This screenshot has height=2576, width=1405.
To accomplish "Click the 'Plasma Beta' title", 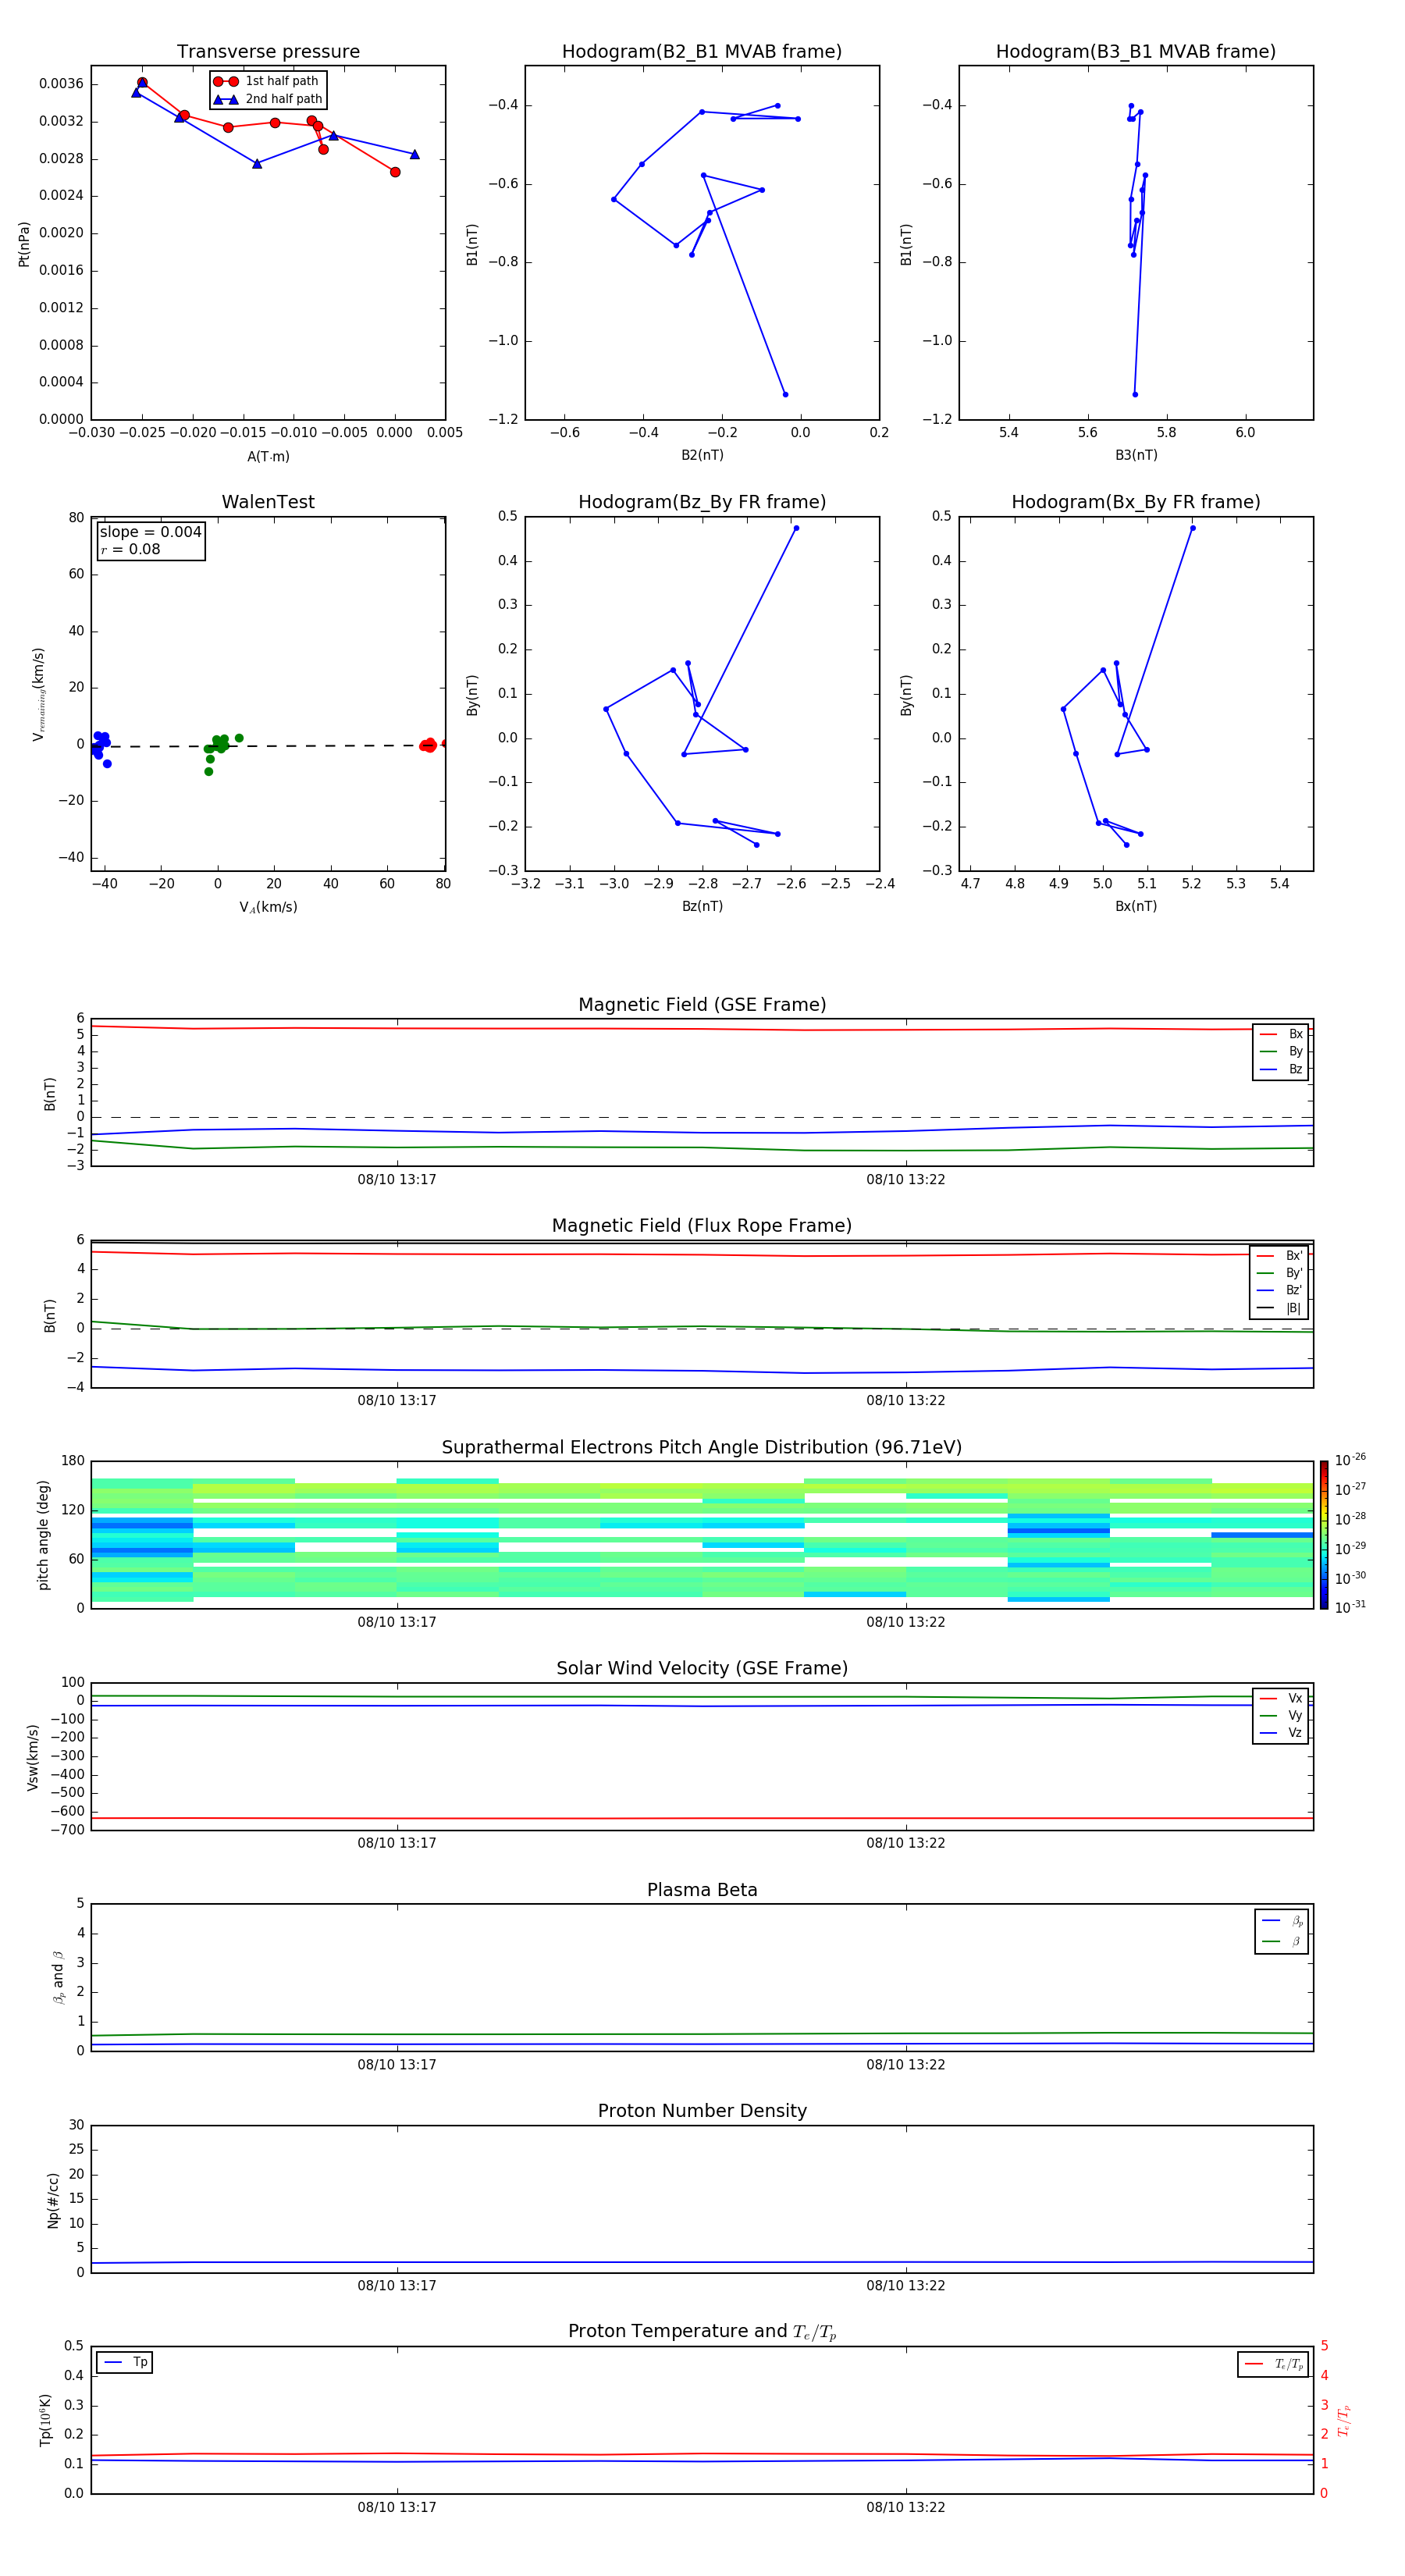I will coord(702,1891).
